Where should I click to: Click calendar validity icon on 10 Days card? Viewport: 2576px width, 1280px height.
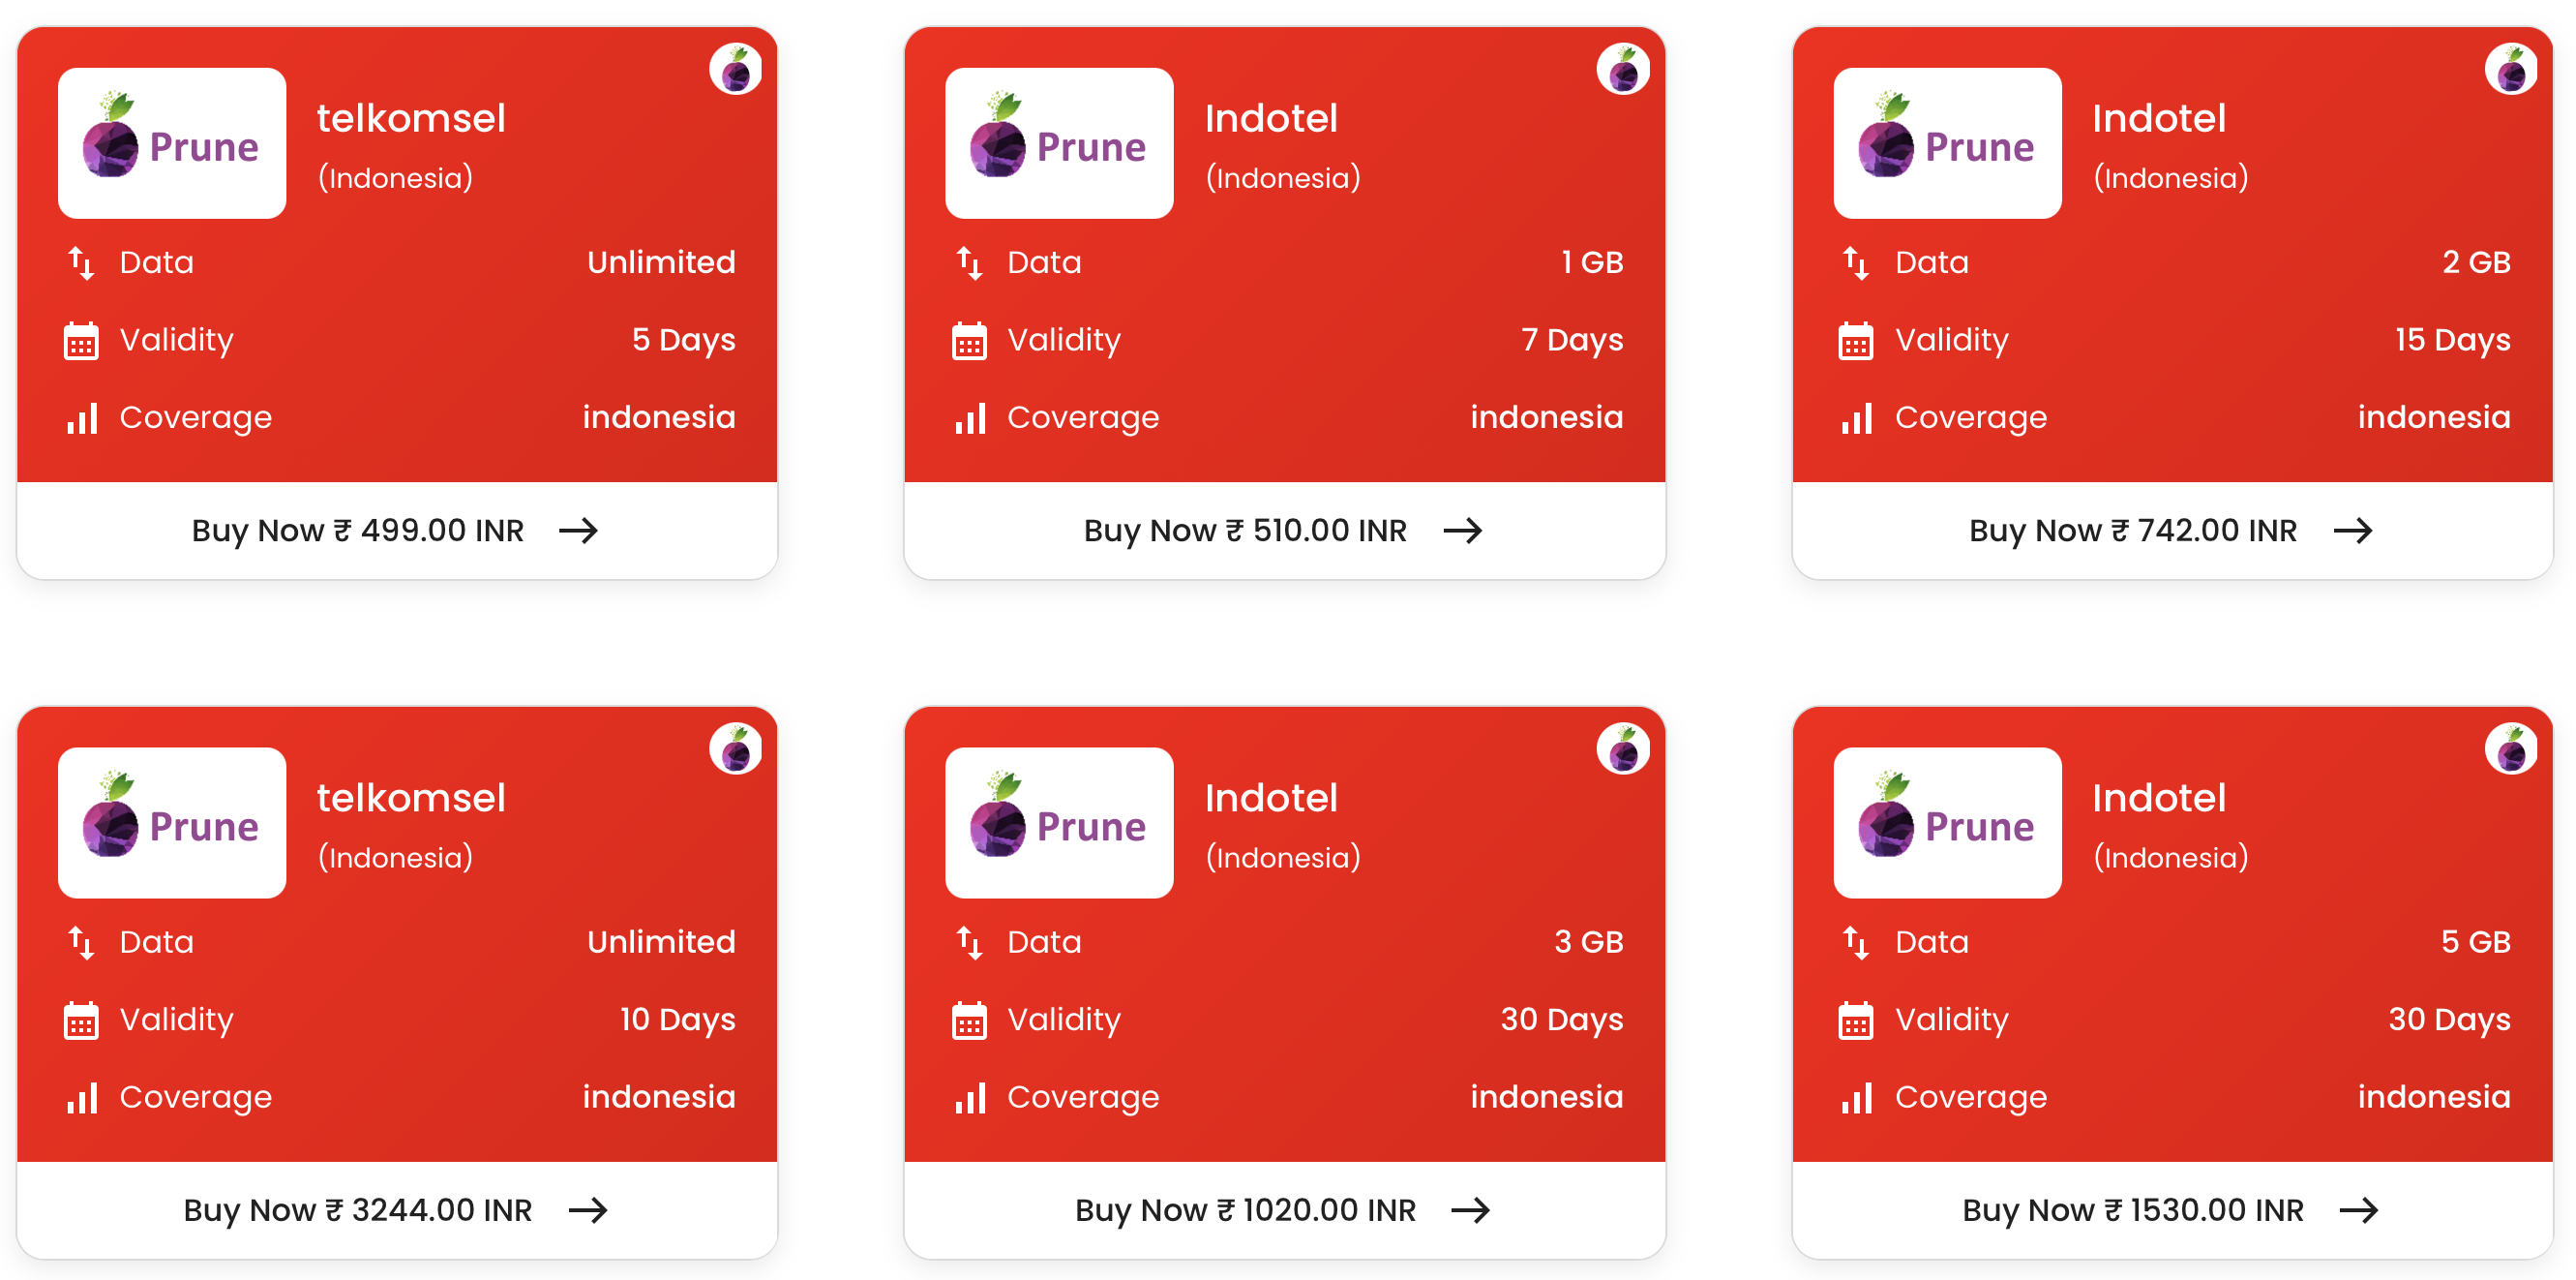click(81, 1021)
